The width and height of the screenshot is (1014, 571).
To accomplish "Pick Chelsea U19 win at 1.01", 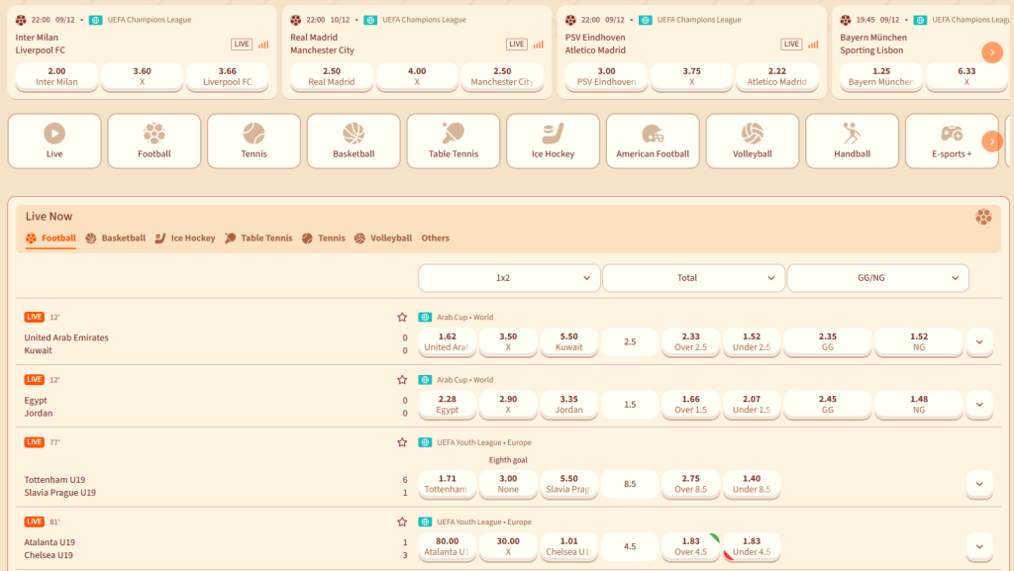I will coord(569,546).
